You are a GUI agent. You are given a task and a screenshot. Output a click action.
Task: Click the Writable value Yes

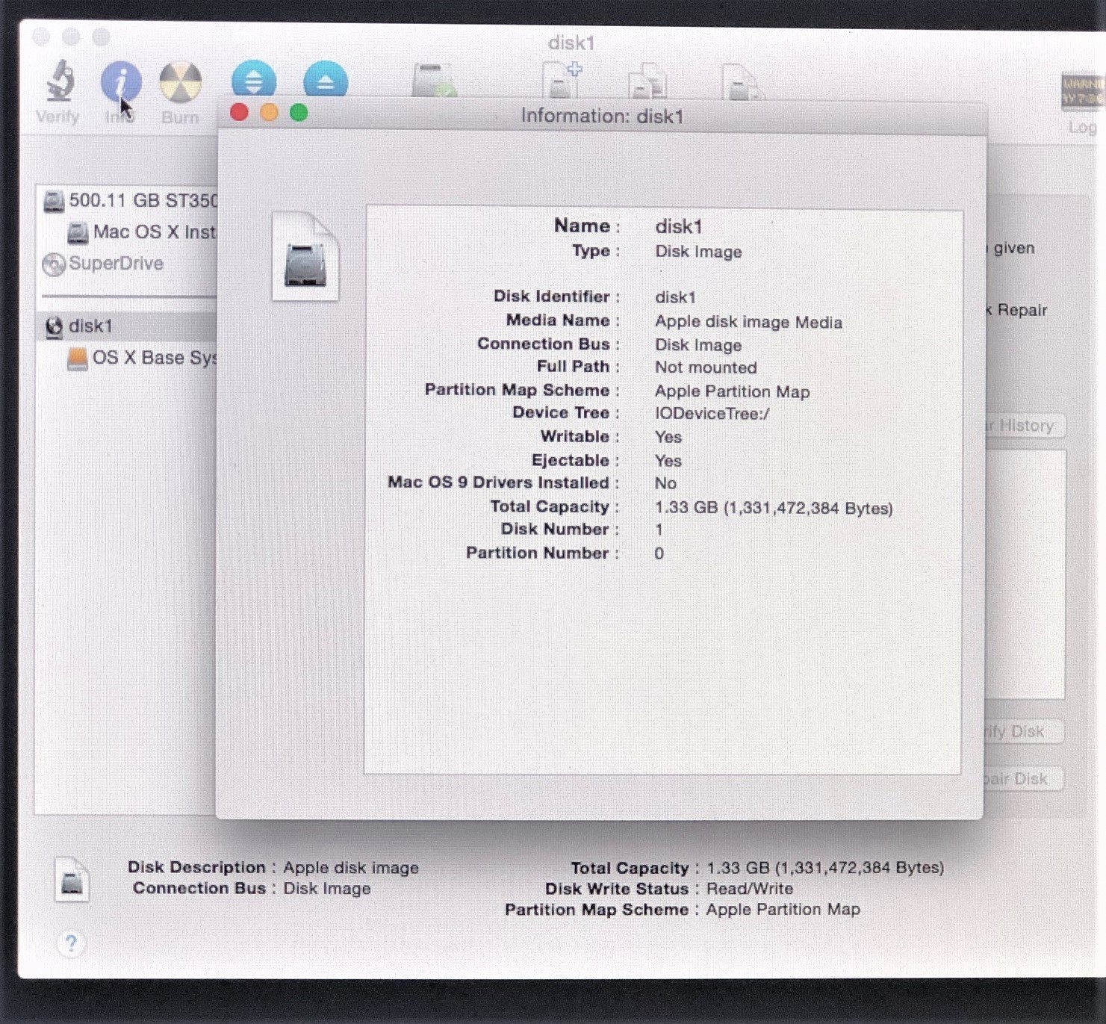(668, 437)
